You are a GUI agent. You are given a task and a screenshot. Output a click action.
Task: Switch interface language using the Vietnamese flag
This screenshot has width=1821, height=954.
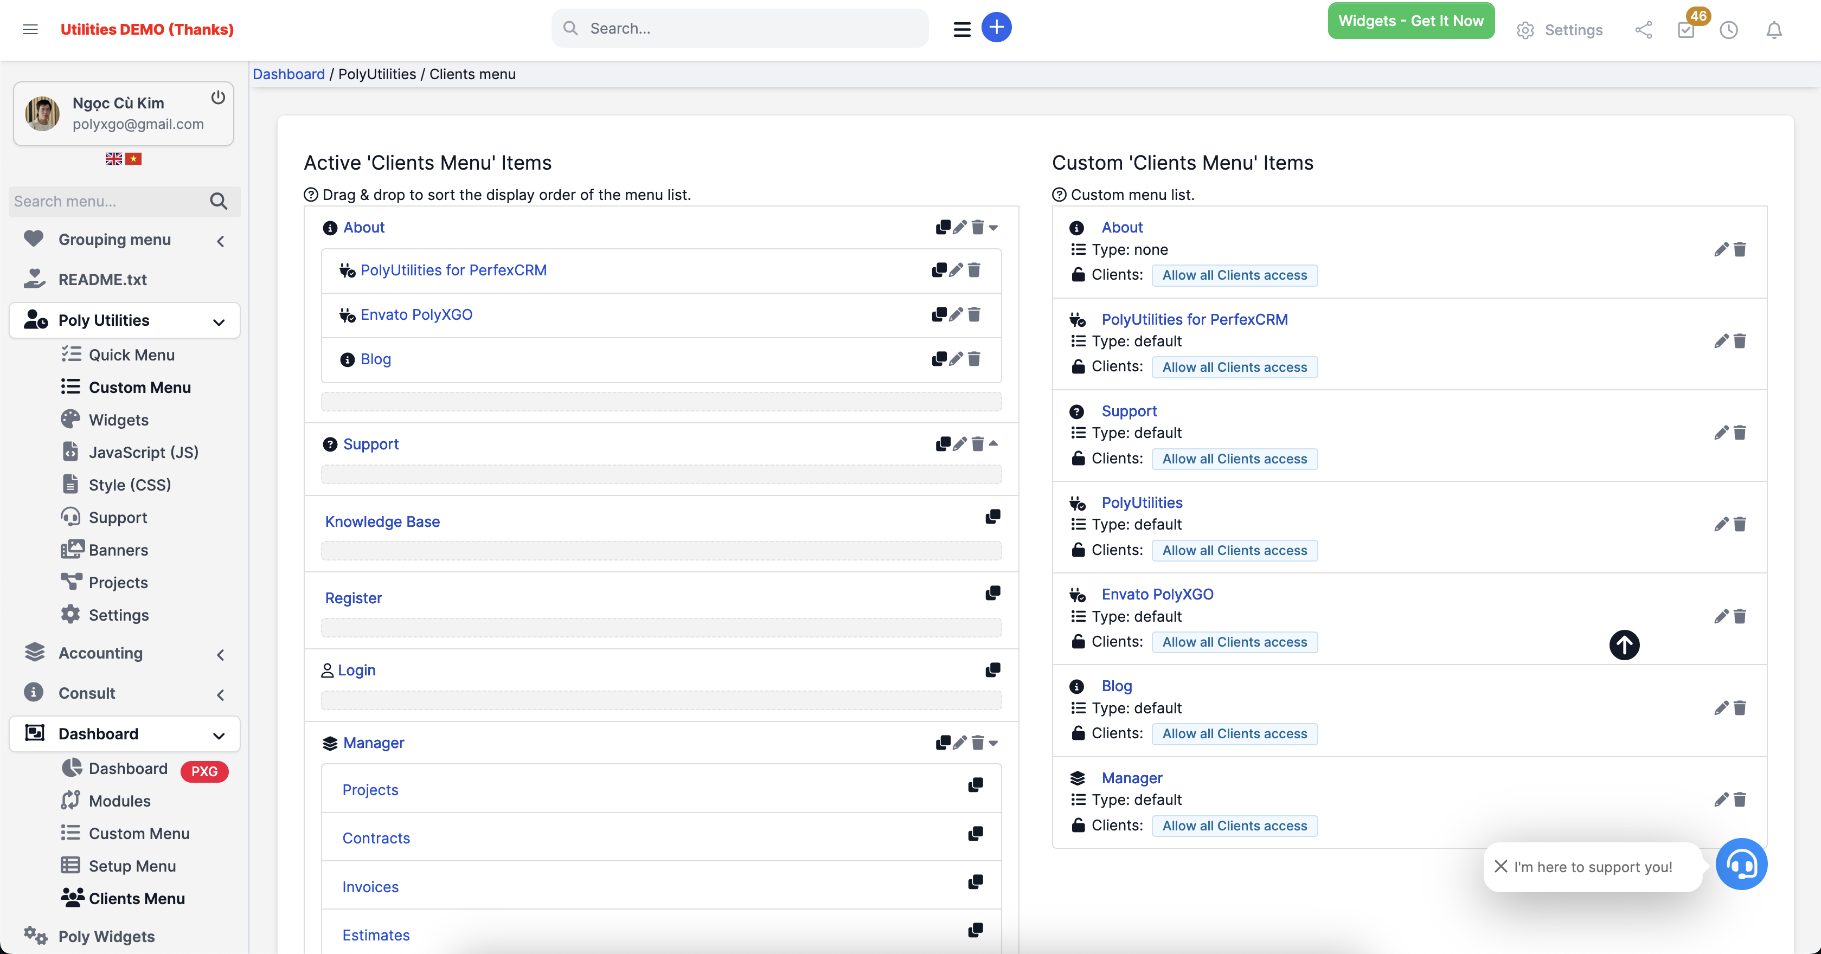pyautogui.click(x=134, y=158)
